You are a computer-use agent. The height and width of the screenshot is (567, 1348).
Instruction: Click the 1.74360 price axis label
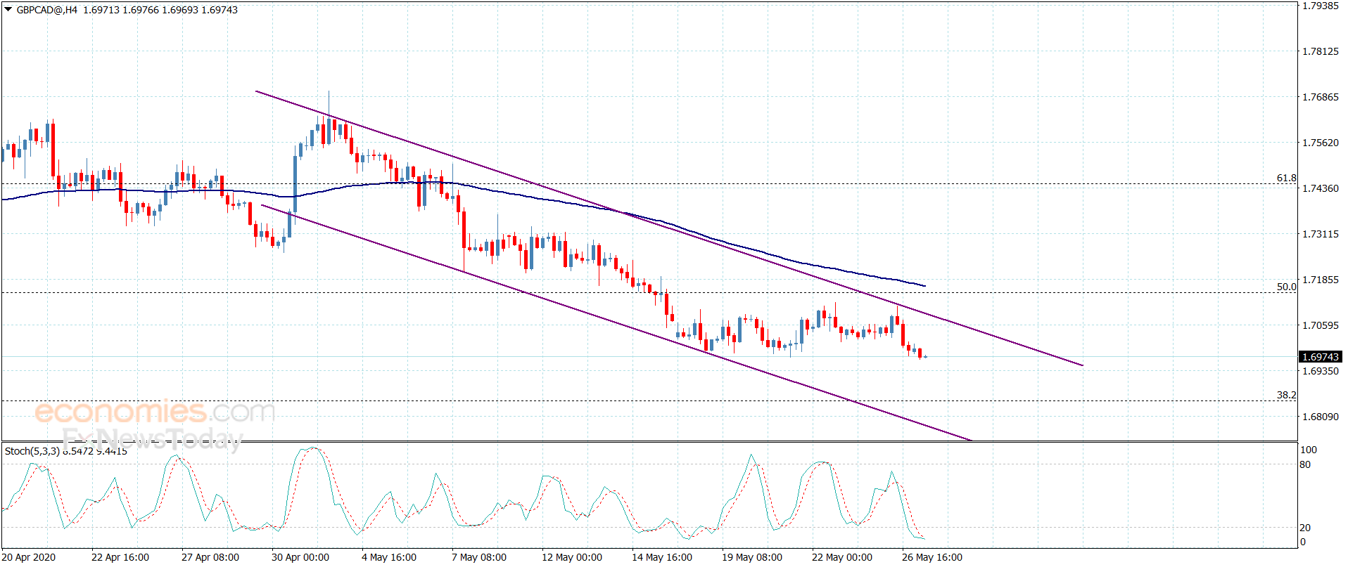coord(1320,188)
